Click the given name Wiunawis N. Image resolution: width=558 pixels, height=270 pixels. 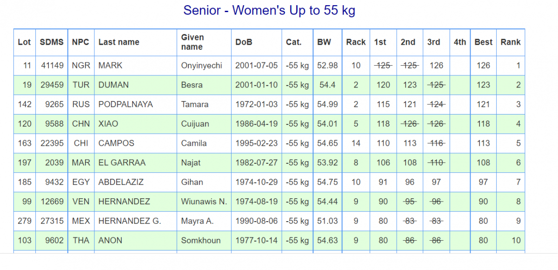204,202
